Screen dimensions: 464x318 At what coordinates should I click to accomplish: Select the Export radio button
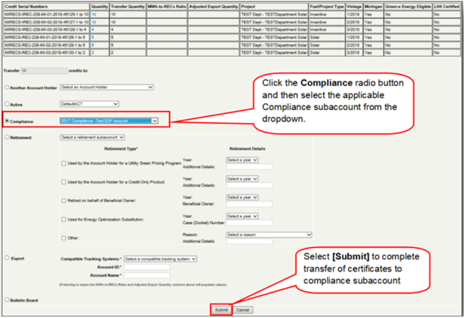[7, 258]
